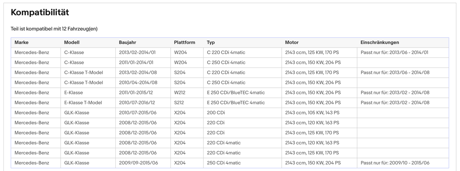Click the Einschränkungen column header
The height and width of the screenshot is (171, 460).
[379, 42]
